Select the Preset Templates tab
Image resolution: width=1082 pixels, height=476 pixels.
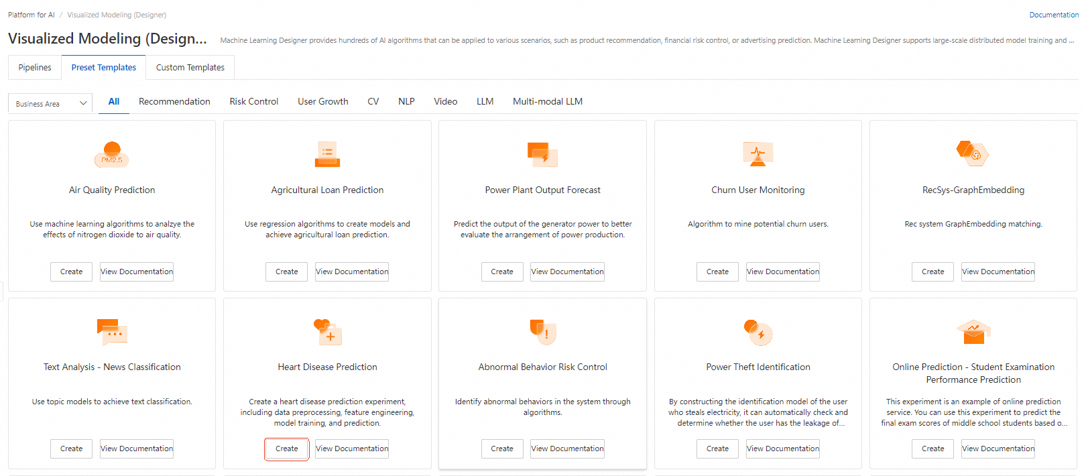click(104, 67)
